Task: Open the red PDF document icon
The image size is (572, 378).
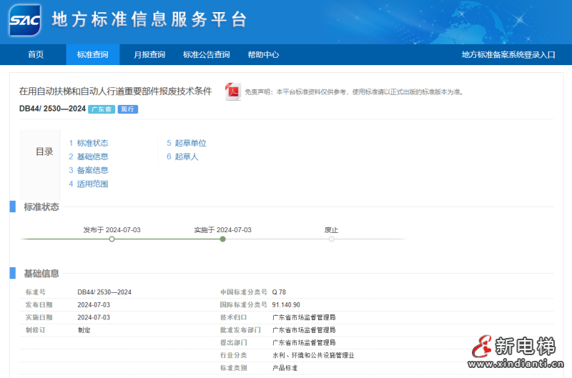Action: (x=232, y=91)
